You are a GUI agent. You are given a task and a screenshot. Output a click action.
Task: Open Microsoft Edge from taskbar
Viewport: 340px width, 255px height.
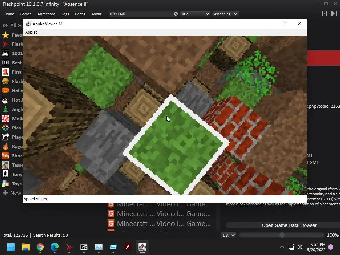pyautogui.click(x=55, y=247)
